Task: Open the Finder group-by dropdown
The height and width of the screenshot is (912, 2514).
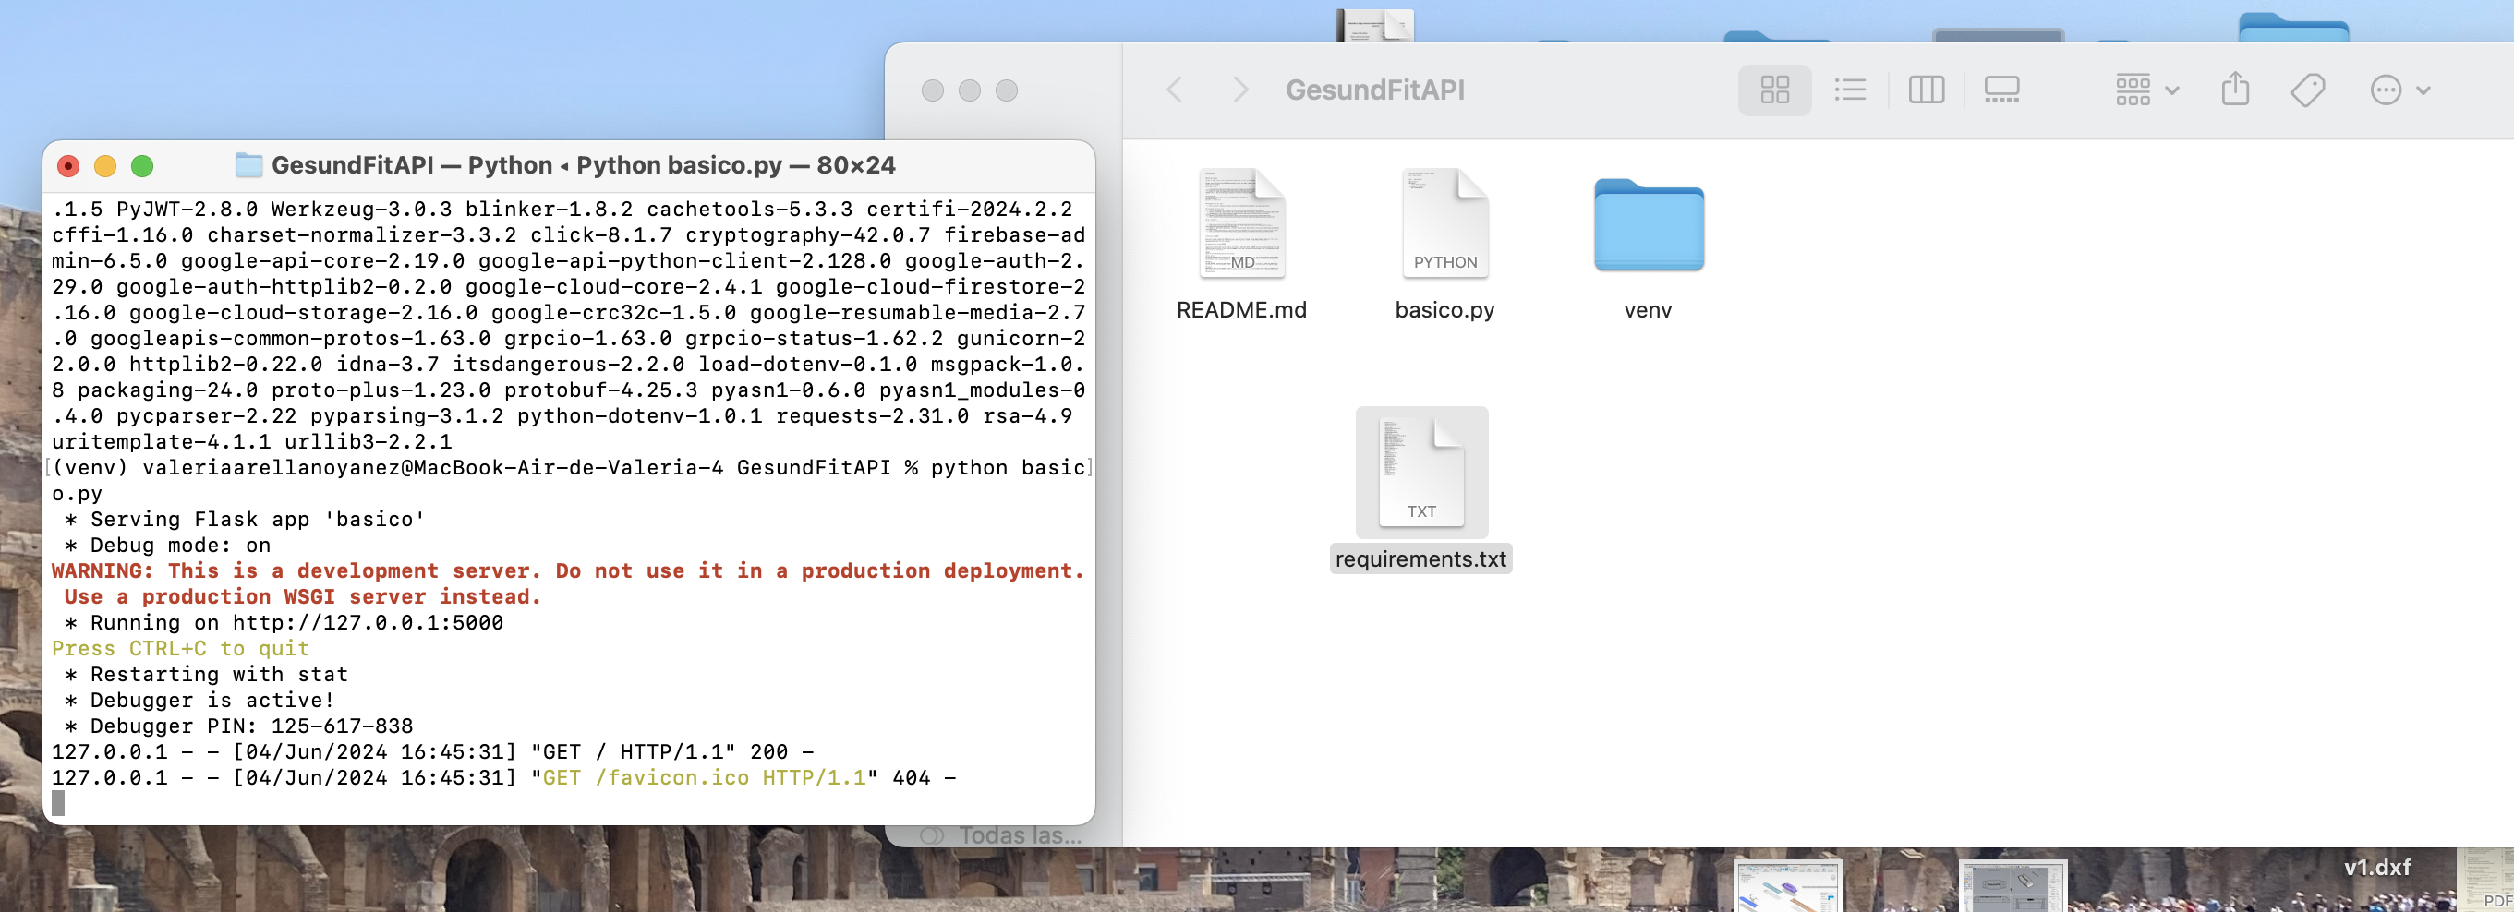Action: 2147,90
